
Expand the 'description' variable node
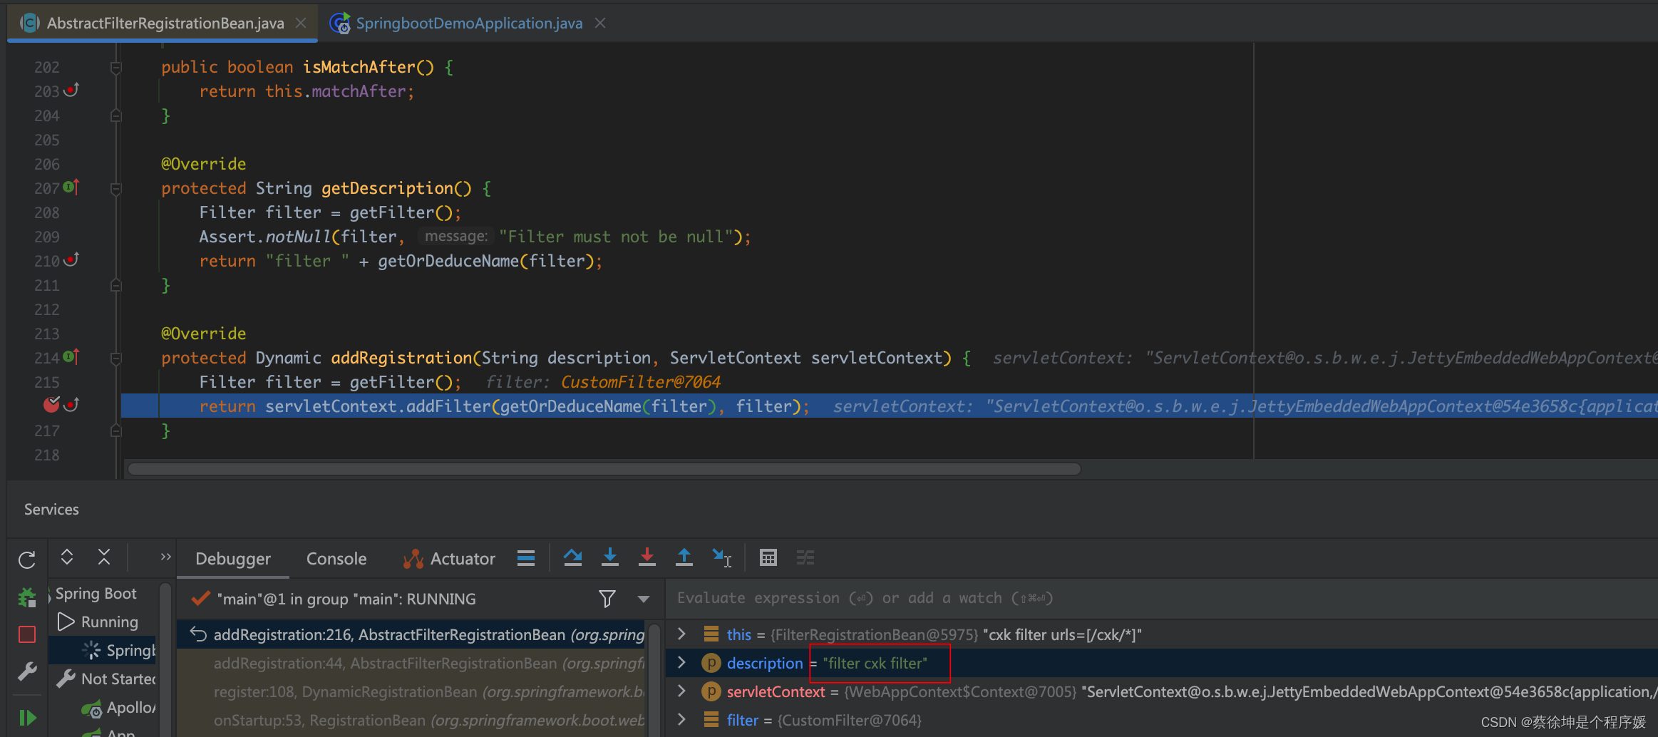tap(681, 663)
